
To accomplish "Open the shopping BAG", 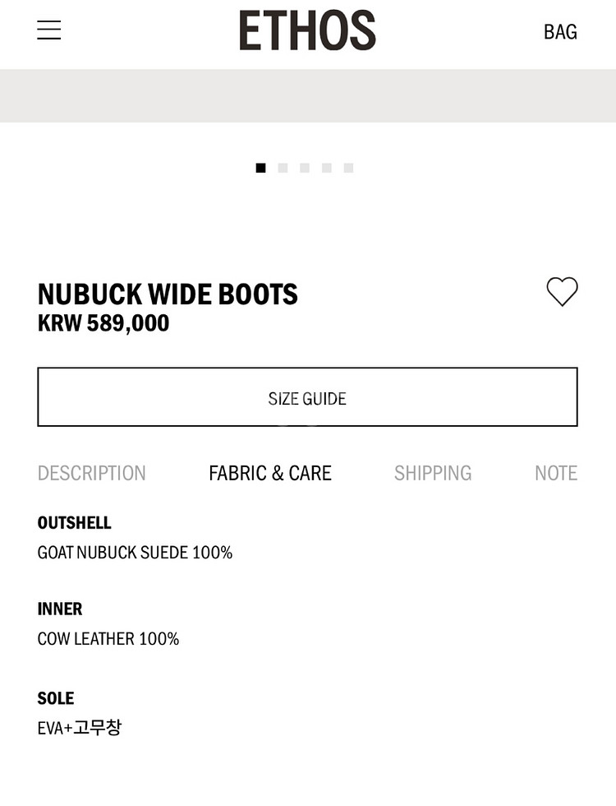I will pos(560,32).
